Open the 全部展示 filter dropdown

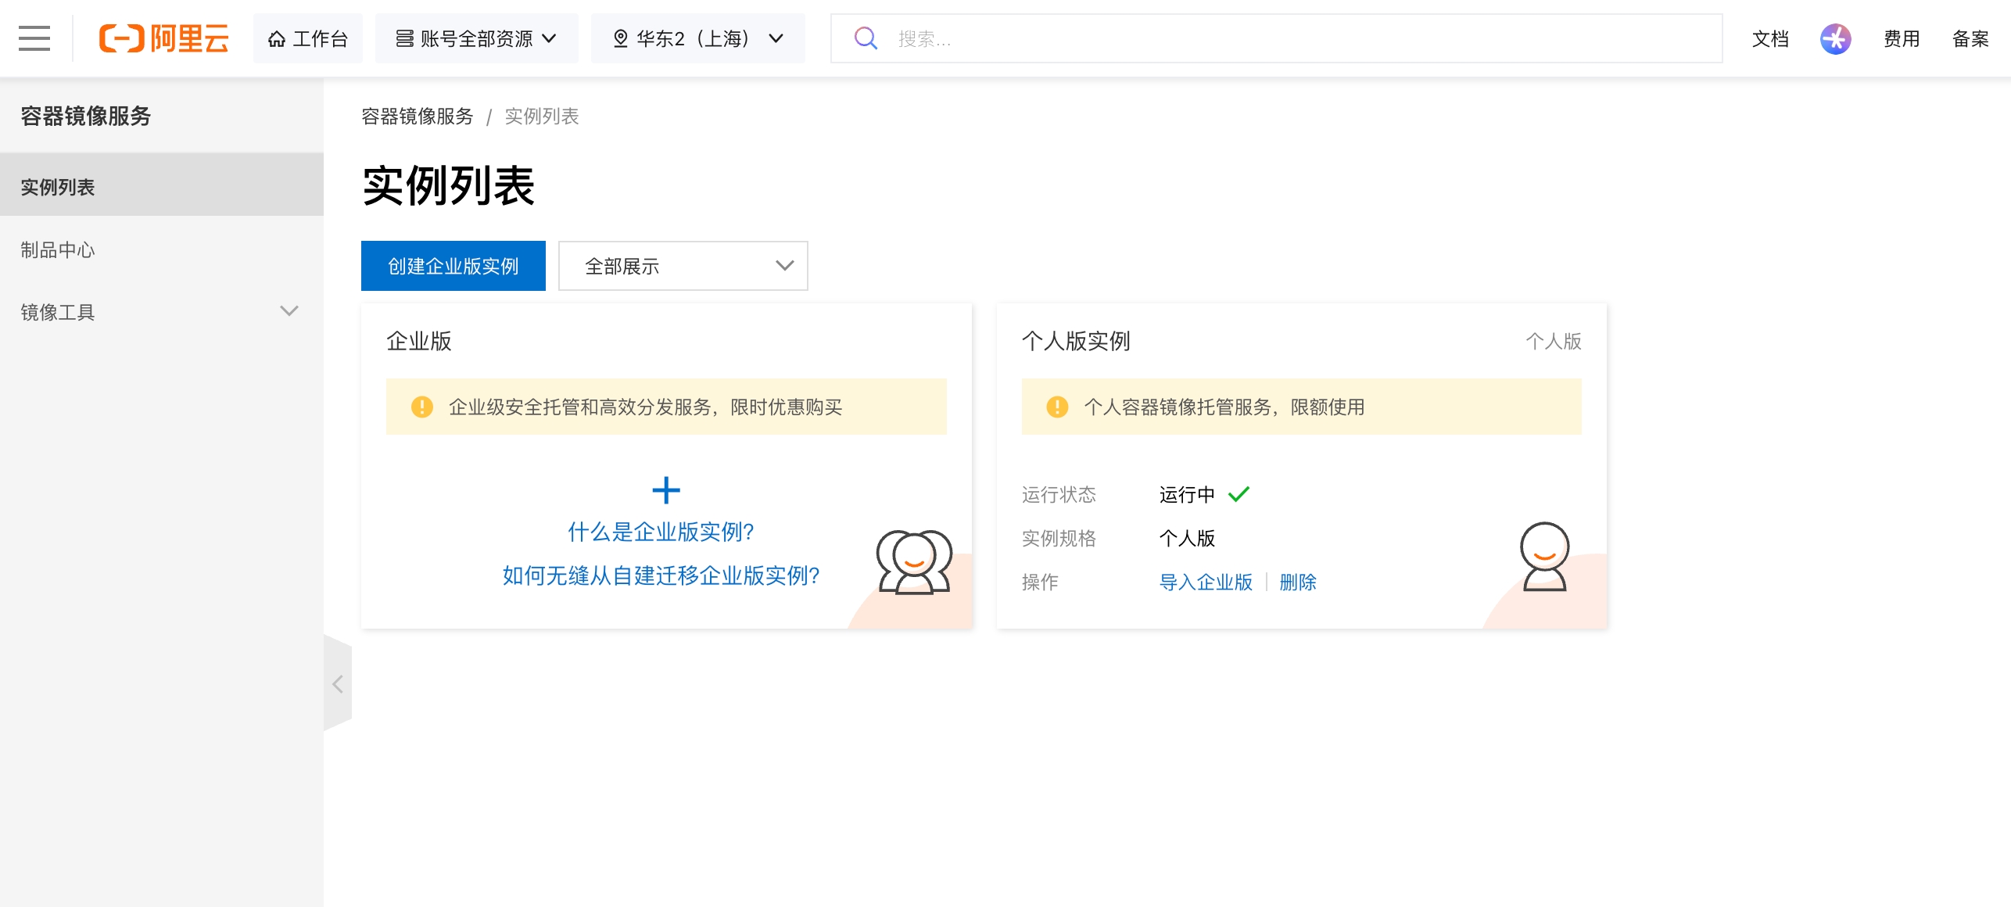point(682,266)
